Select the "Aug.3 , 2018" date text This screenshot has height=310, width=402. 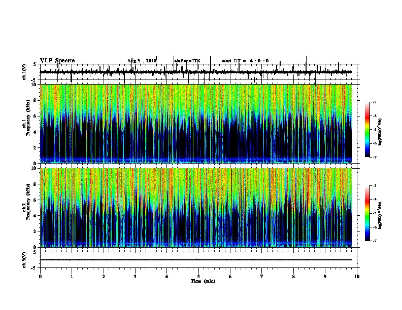click(142, 61)
